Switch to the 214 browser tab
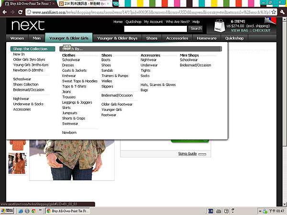Screen dimensions: 287x215 click(x=85, y=4)
